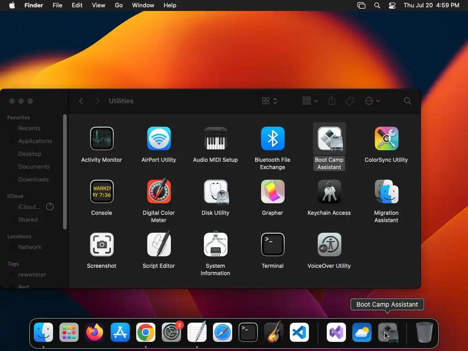Viewport: 468px width, 351px height.
Task: Click the Finder window search icon
Action: tap(407, 101)
